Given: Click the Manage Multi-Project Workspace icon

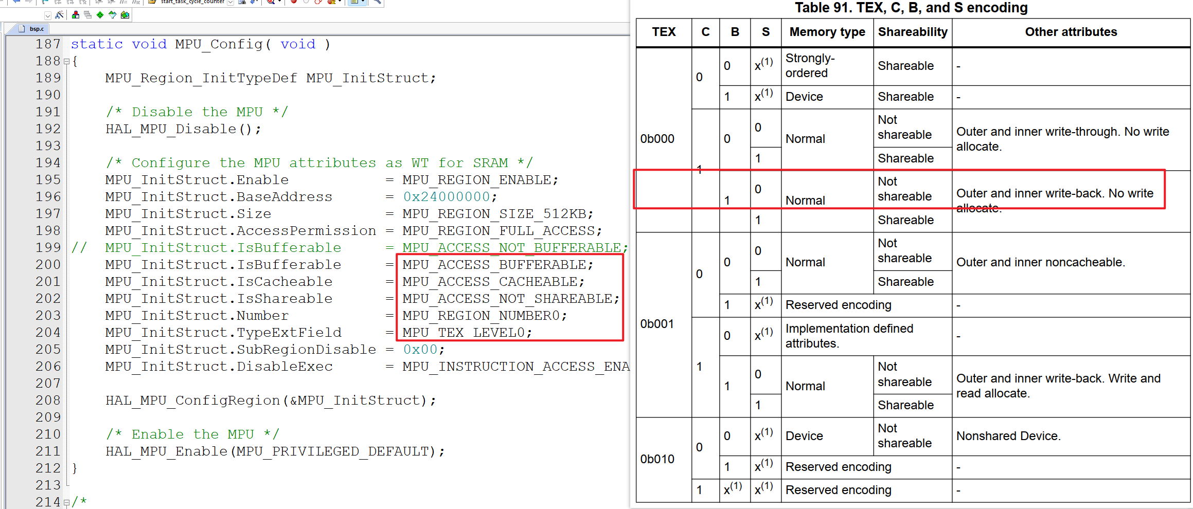Looking at the screenshot, I should click(x=87, y=15).
